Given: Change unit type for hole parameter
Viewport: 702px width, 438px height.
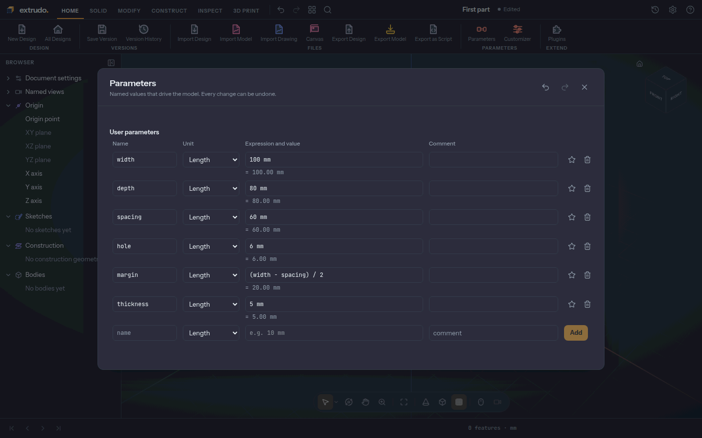Looking at the screenshot, I should pyautogui.click(x=211, y=246).
